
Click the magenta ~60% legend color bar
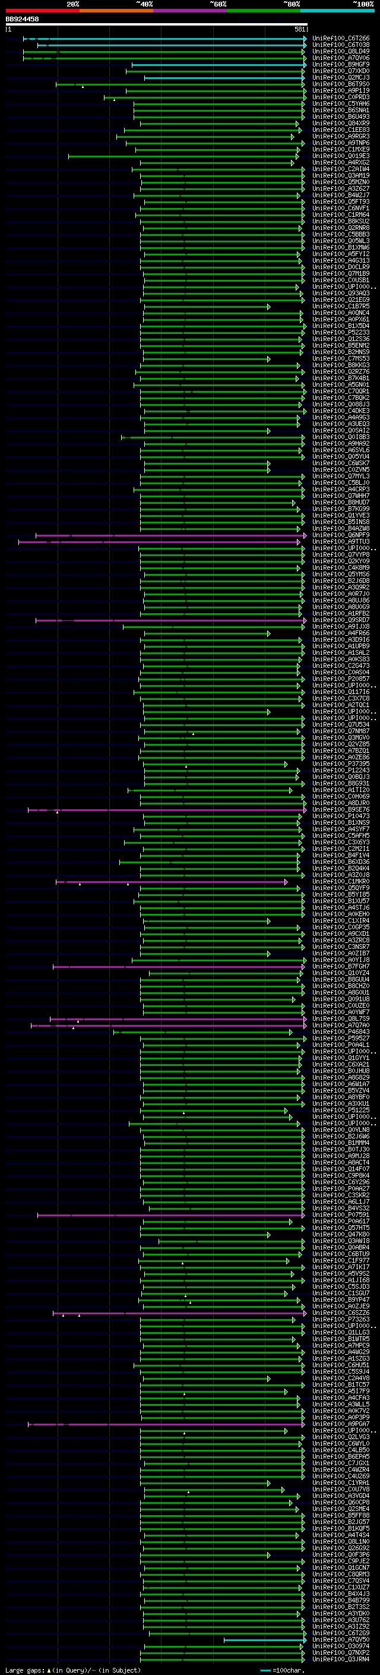(189, 11)
